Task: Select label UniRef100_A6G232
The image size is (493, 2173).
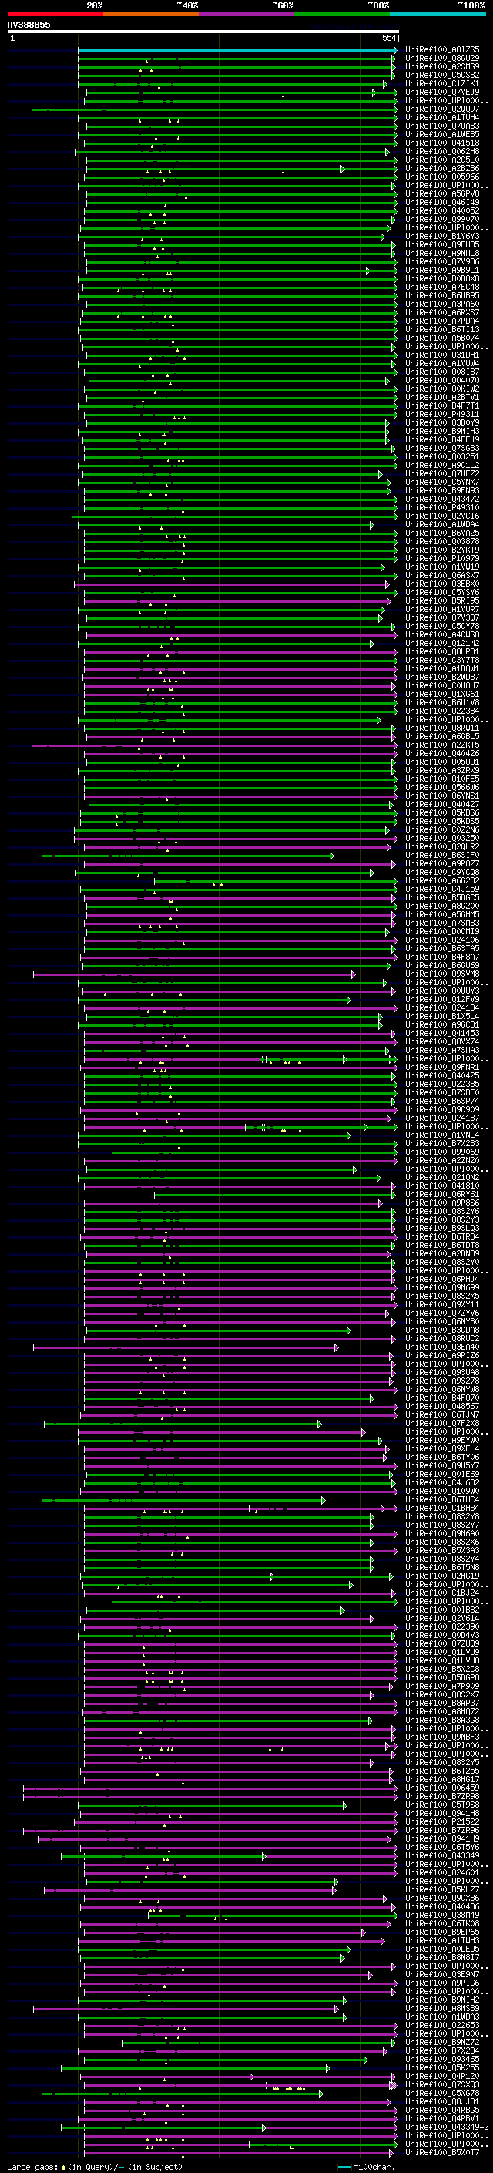Action: tap(442, 880)
